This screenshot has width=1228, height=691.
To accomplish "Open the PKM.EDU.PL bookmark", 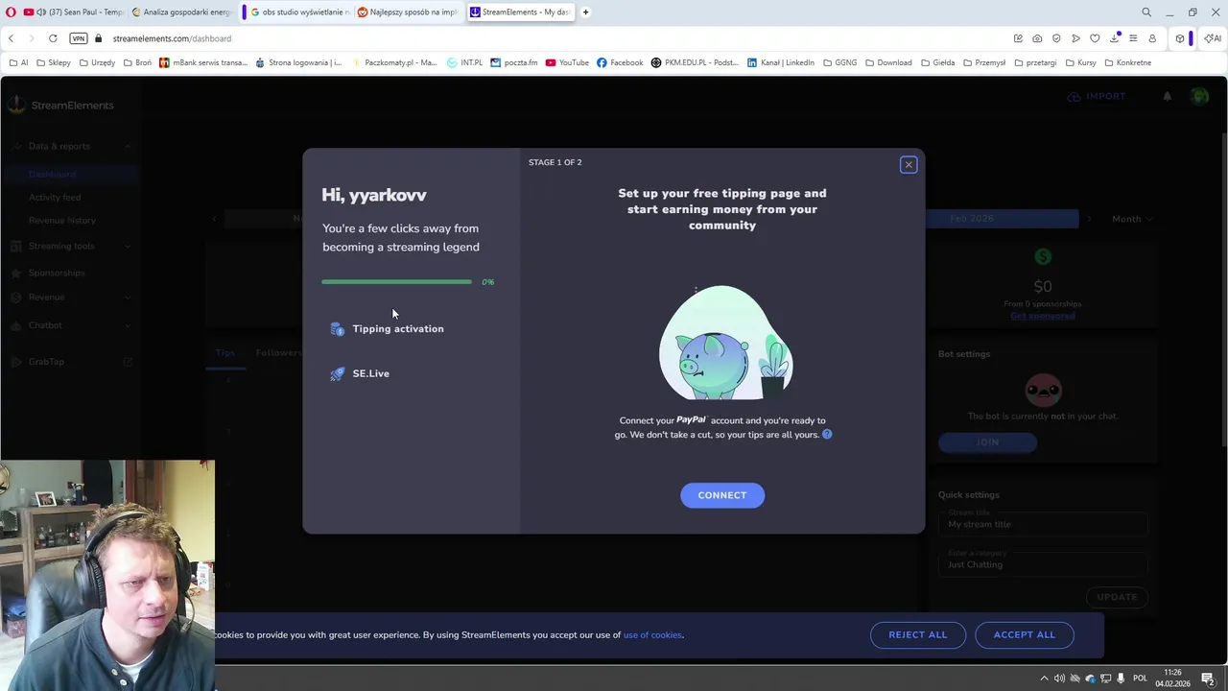I will click(x=695, y=62).
